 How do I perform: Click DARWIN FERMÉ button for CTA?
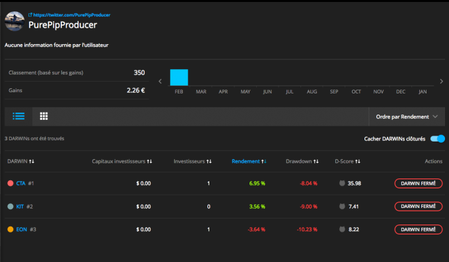(419, 183)
